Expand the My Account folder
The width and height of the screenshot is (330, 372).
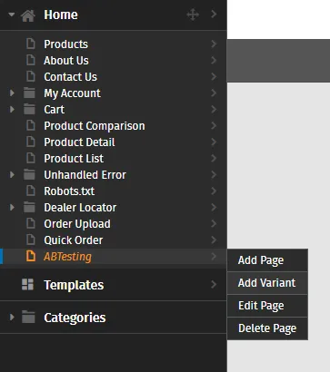click(12, 93)
